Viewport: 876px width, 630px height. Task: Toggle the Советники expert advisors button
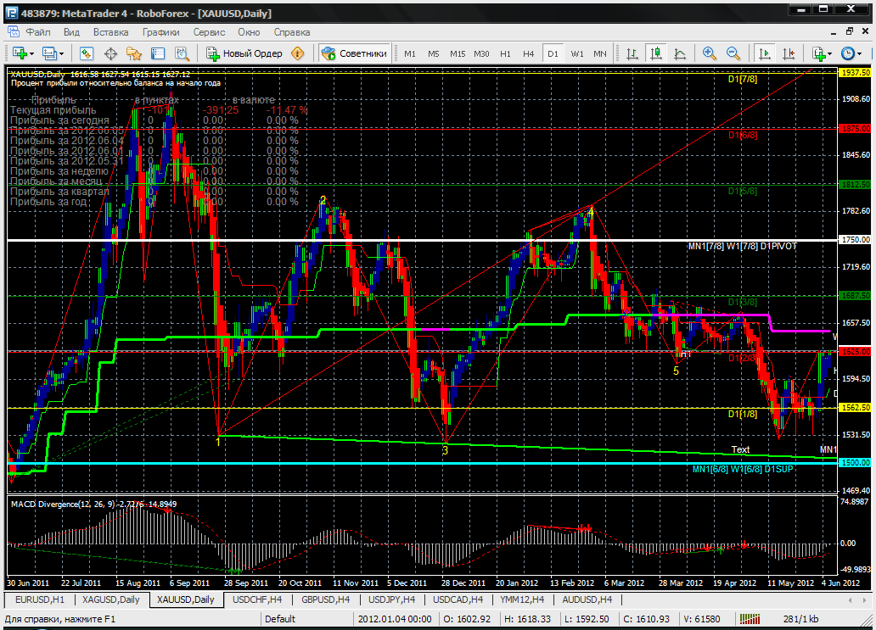tap(354, 53)
